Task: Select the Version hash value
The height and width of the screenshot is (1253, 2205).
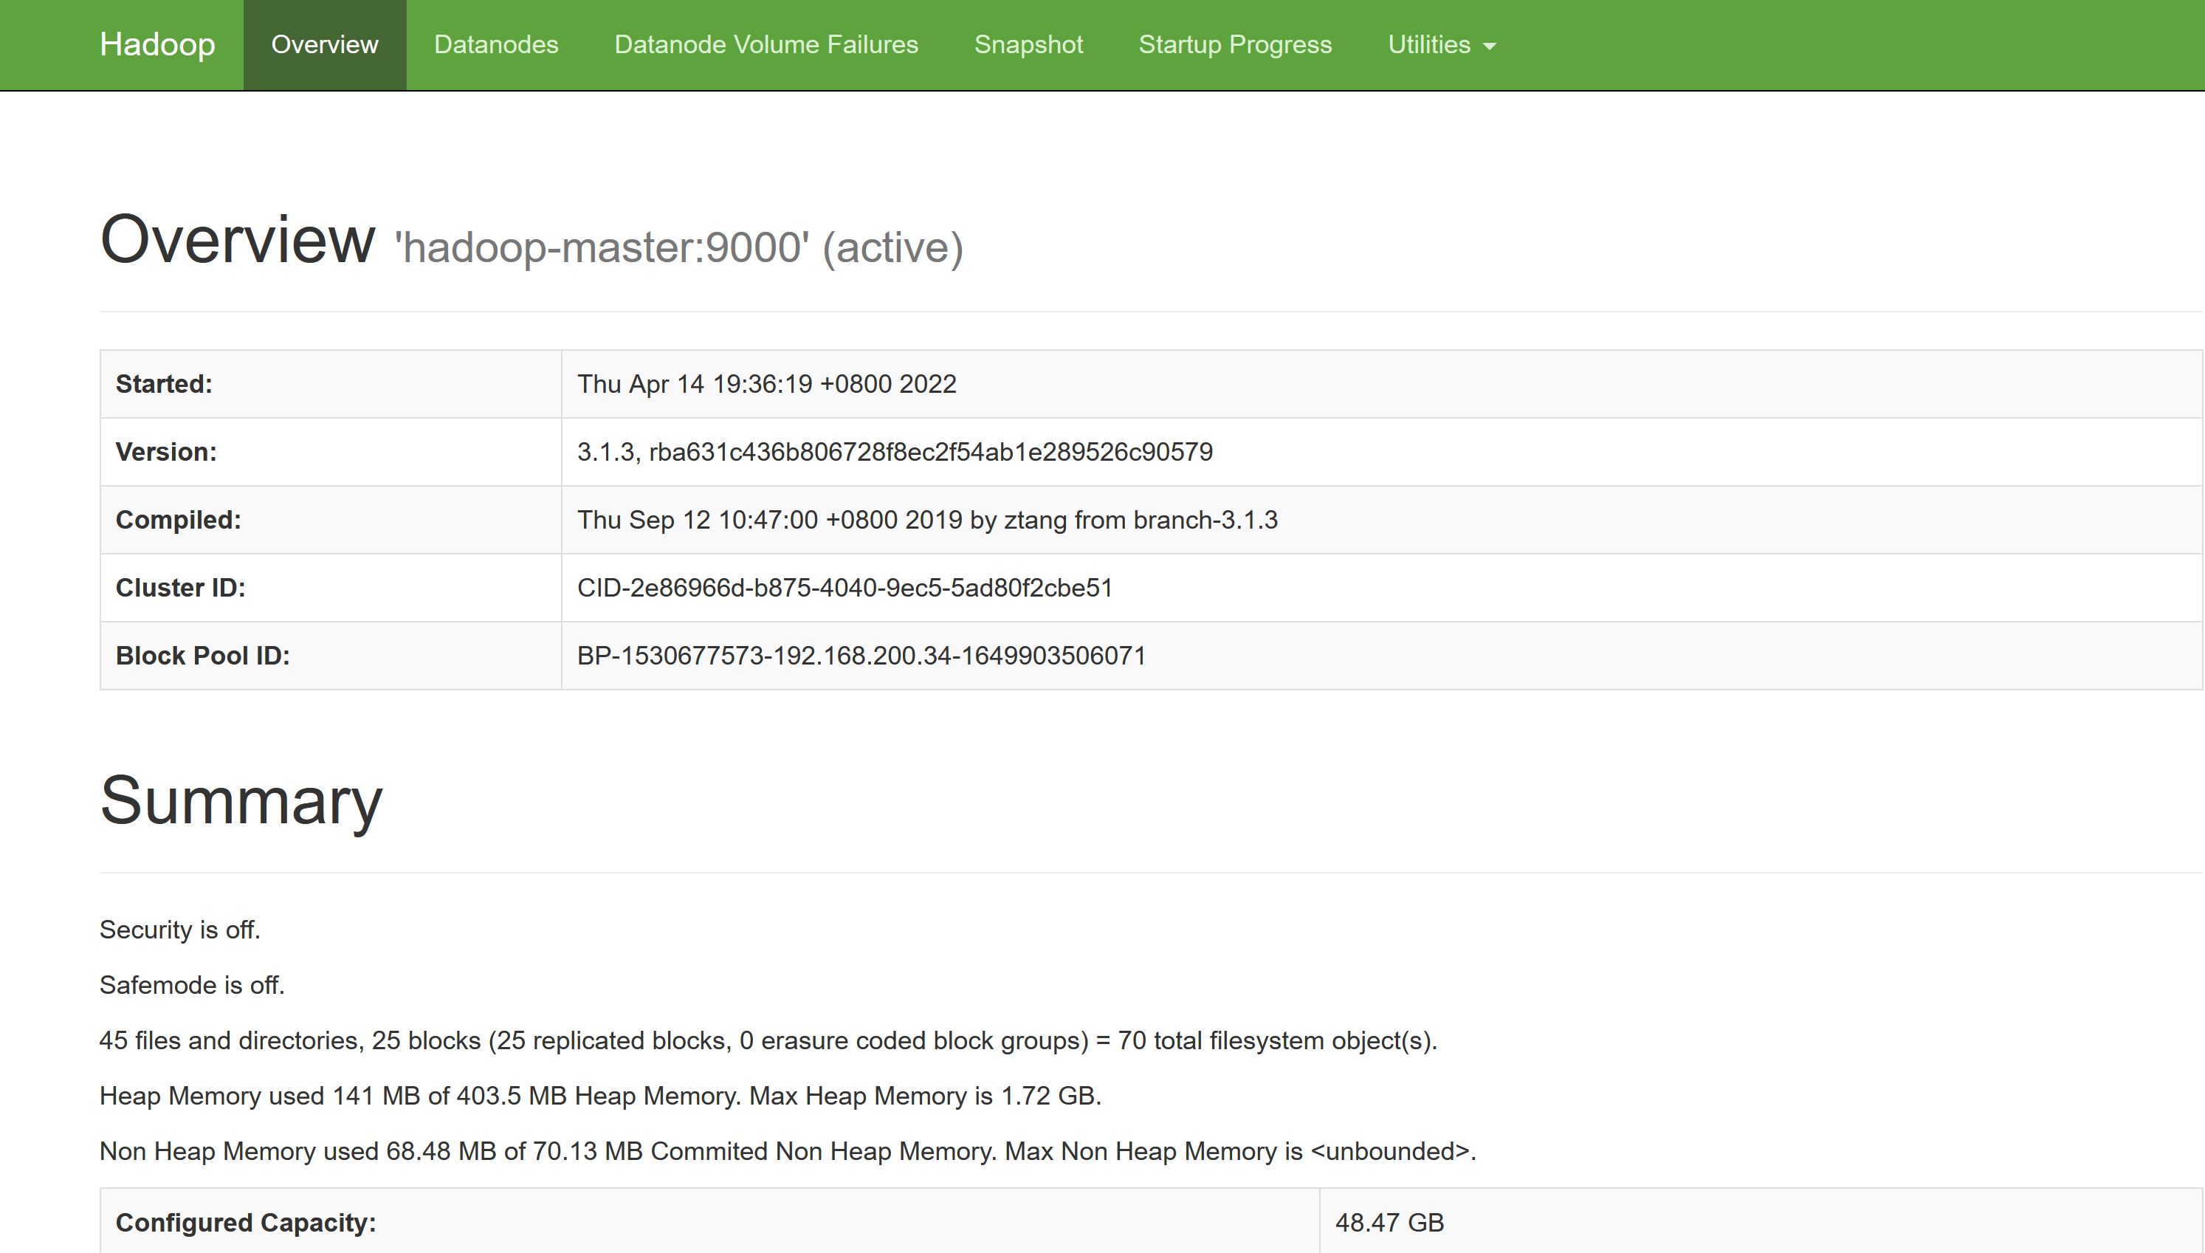Action: click(895, 452)
